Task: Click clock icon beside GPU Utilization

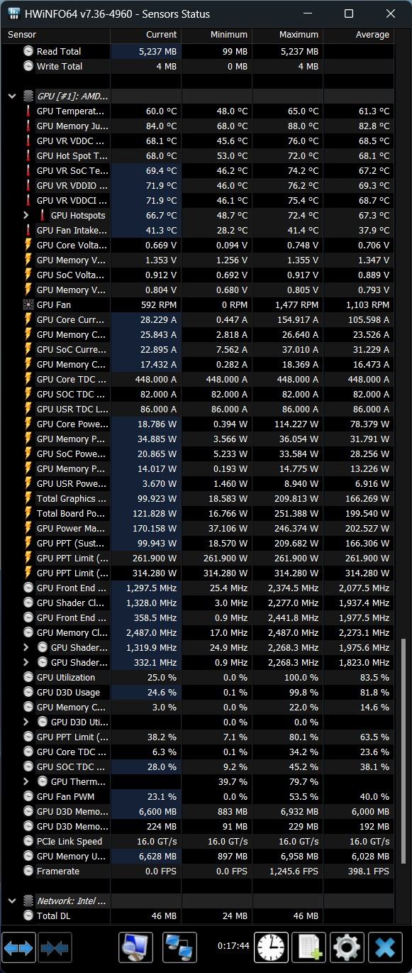Action: pos(28,677)
